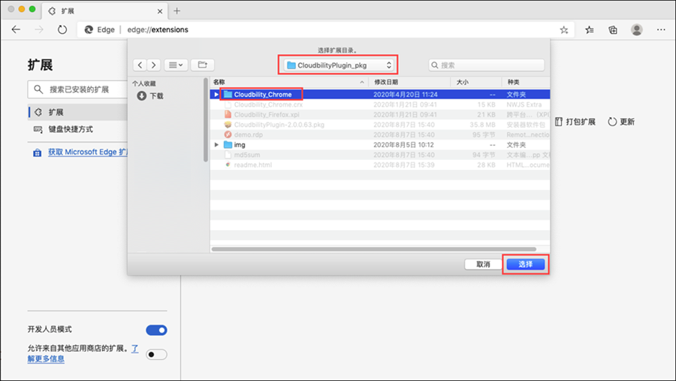
Task: Reload the extensions page
Action: pyautogui.click(x=62, y=29)
